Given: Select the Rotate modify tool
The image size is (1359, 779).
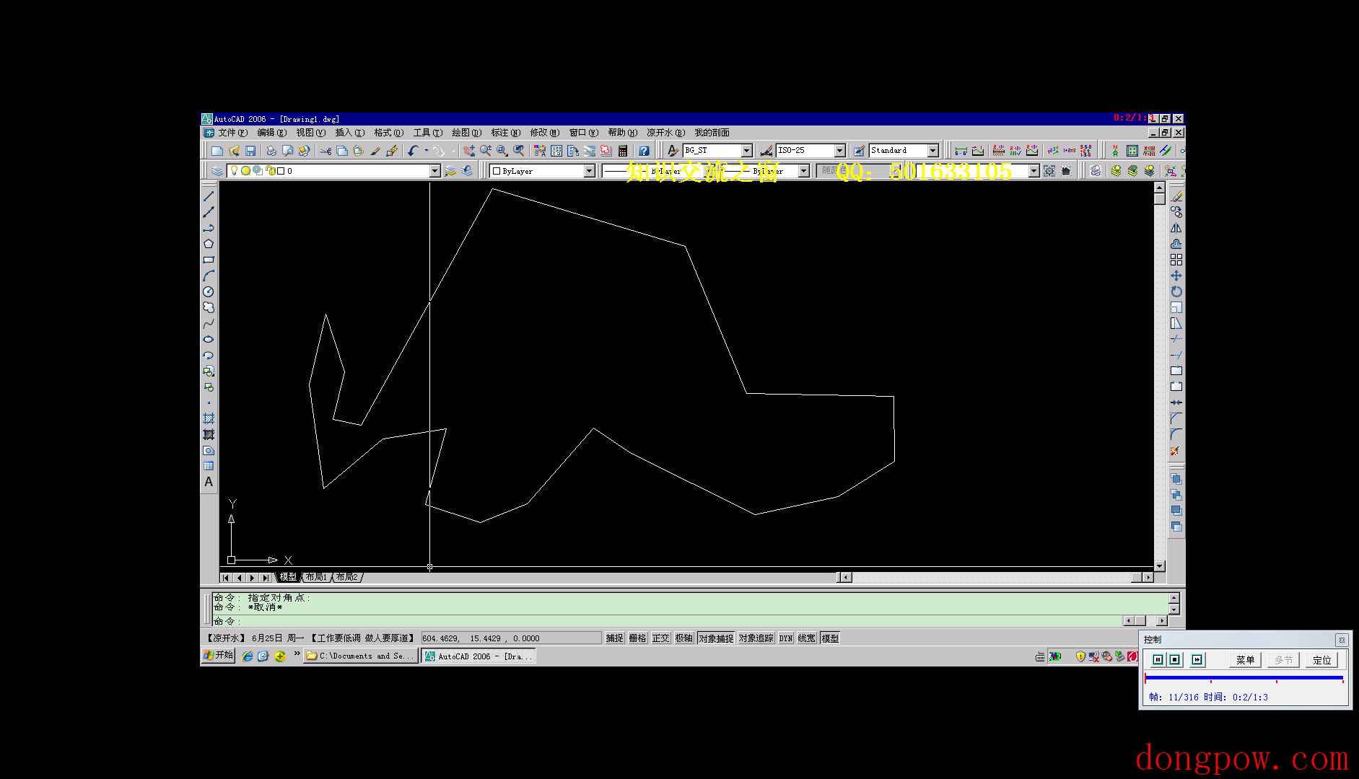Looking at the screenshot, I should (1176, 291).
